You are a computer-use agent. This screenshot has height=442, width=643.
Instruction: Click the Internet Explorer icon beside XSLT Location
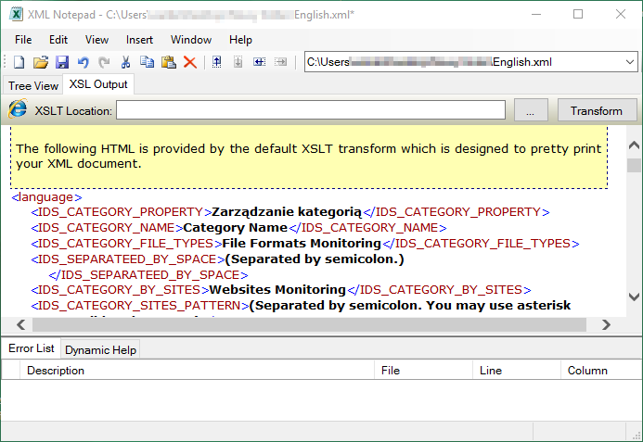coord(18,109)
